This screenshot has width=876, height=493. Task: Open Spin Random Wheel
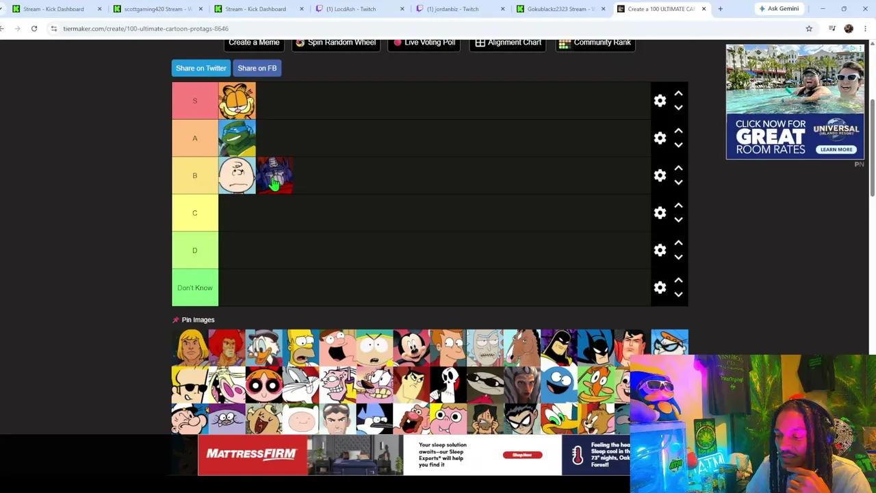(x=336, y=43)
